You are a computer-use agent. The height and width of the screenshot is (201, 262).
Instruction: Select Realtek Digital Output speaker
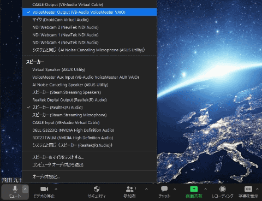(90, 100)
